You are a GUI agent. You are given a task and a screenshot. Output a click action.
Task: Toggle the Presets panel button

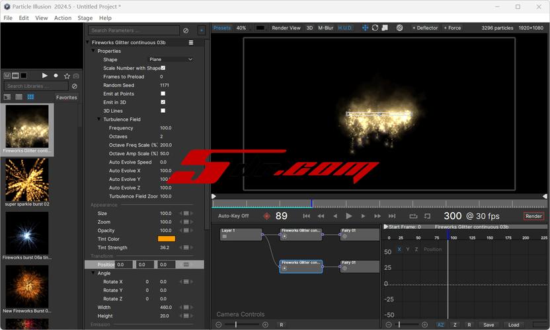click(222, 28)
